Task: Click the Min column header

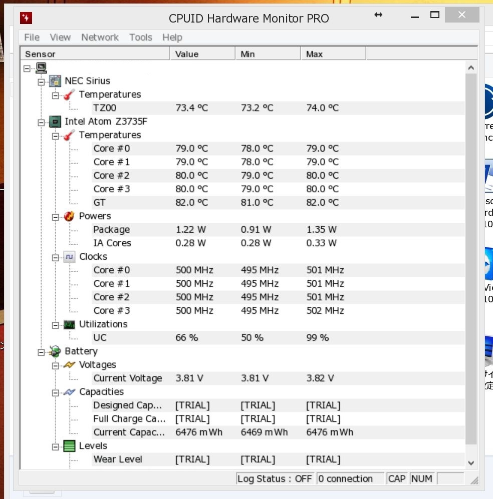Action: tap(268, 54)
